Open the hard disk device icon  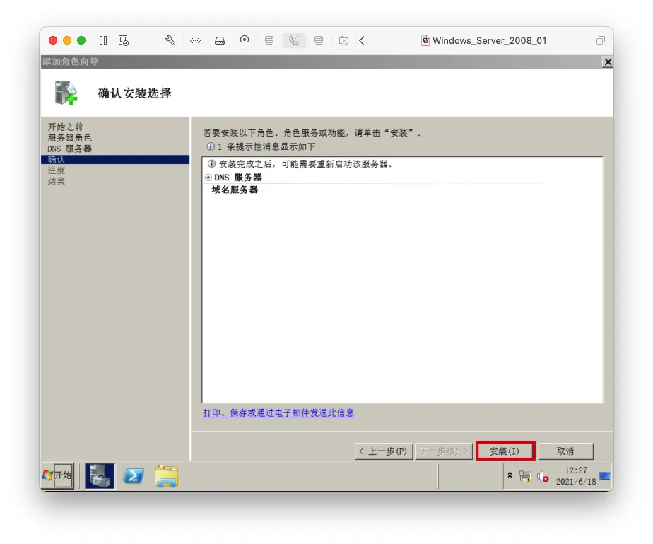coord(220,40)
